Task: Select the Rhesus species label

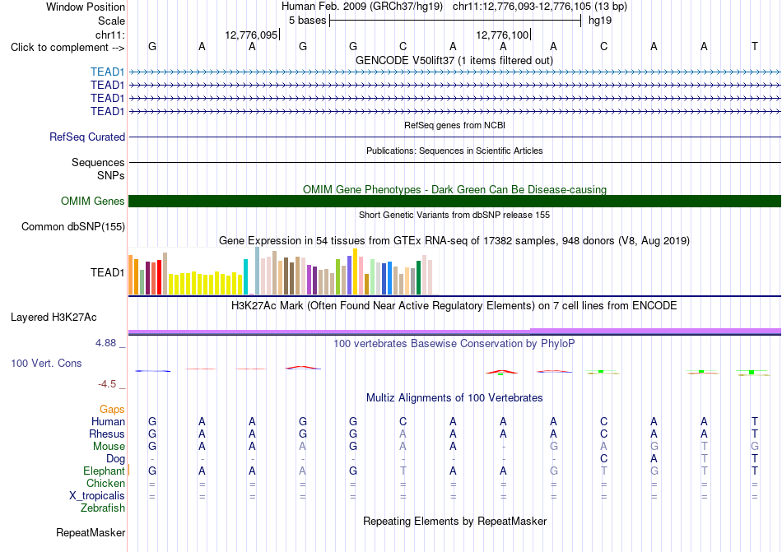Action: tap(107, 434)
